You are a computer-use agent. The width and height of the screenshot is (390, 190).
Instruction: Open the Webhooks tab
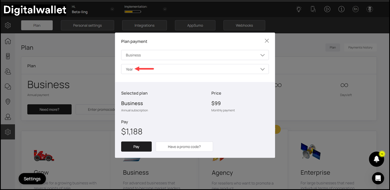click(244, 26)
